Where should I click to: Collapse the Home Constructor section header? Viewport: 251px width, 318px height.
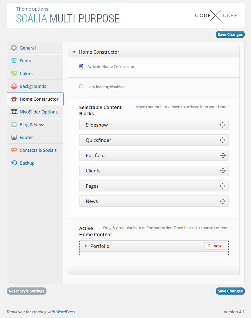point(74,52)
